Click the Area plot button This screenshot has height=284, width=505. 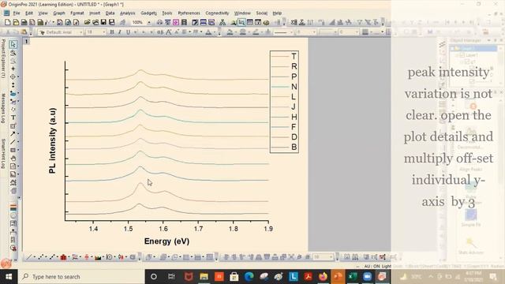point(98,257)
